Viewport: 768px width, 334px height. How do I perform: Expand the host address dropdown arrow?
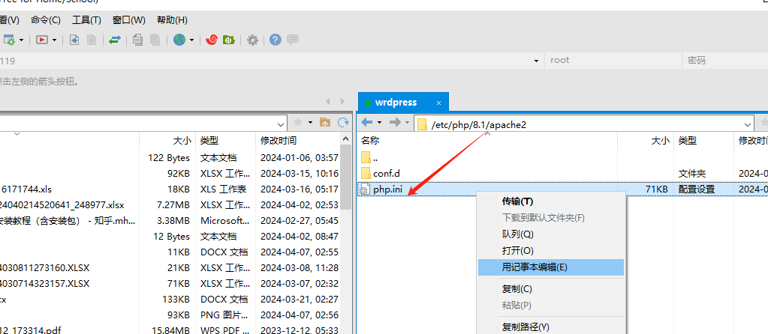536,61
